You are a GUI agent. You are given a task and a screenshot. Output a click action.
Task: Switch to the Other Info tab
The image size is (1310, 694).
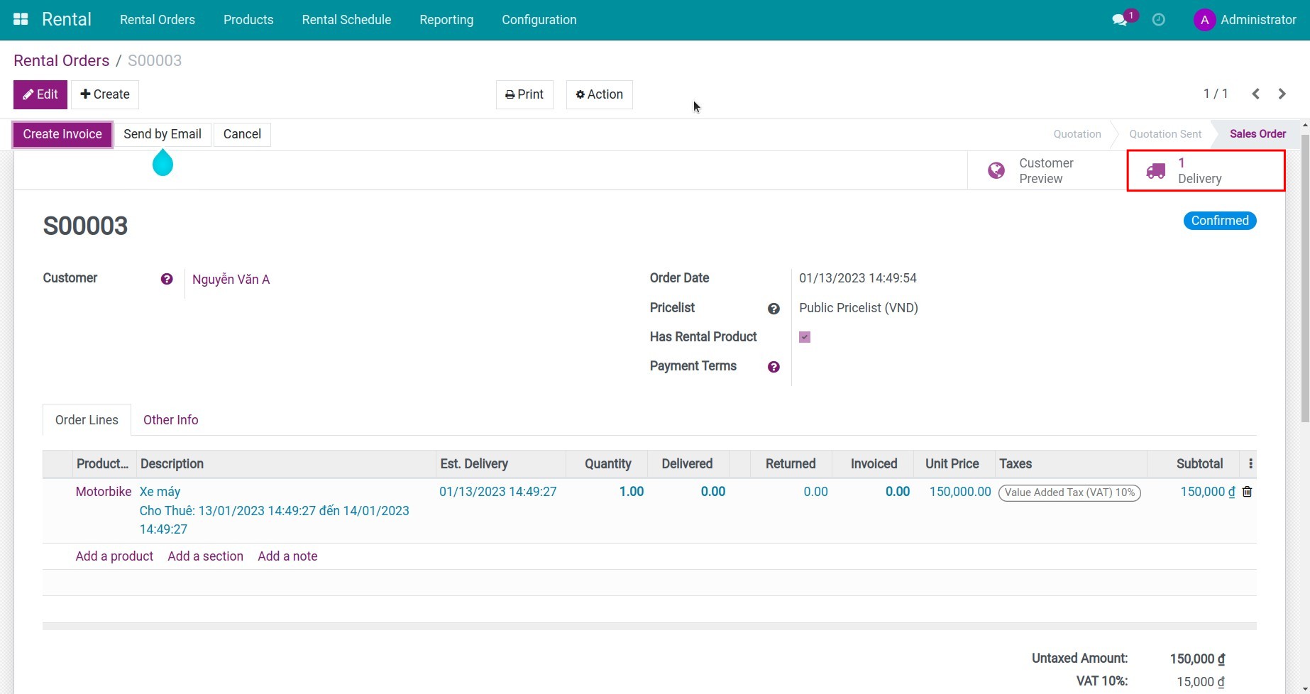click(x=170, y=420)
